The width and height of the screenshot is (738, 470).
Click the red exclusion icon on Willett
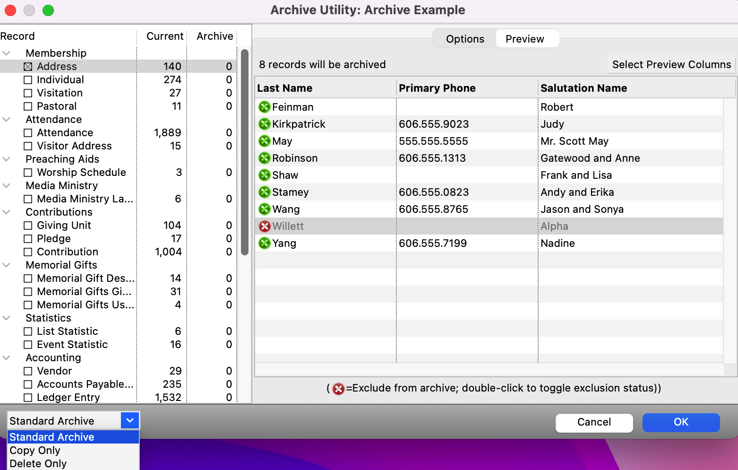tap(264, 226)
